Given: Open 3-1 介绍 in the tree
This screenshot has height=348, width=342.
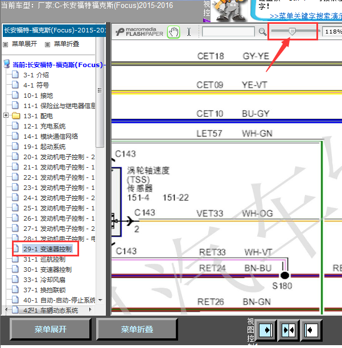Looking at the screenshot, I should pos(36,75).
